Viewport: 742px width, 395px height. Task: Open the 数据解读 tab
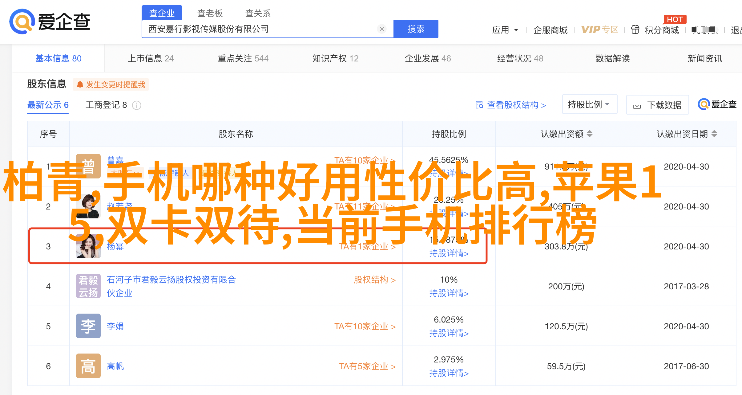[613, 58]
